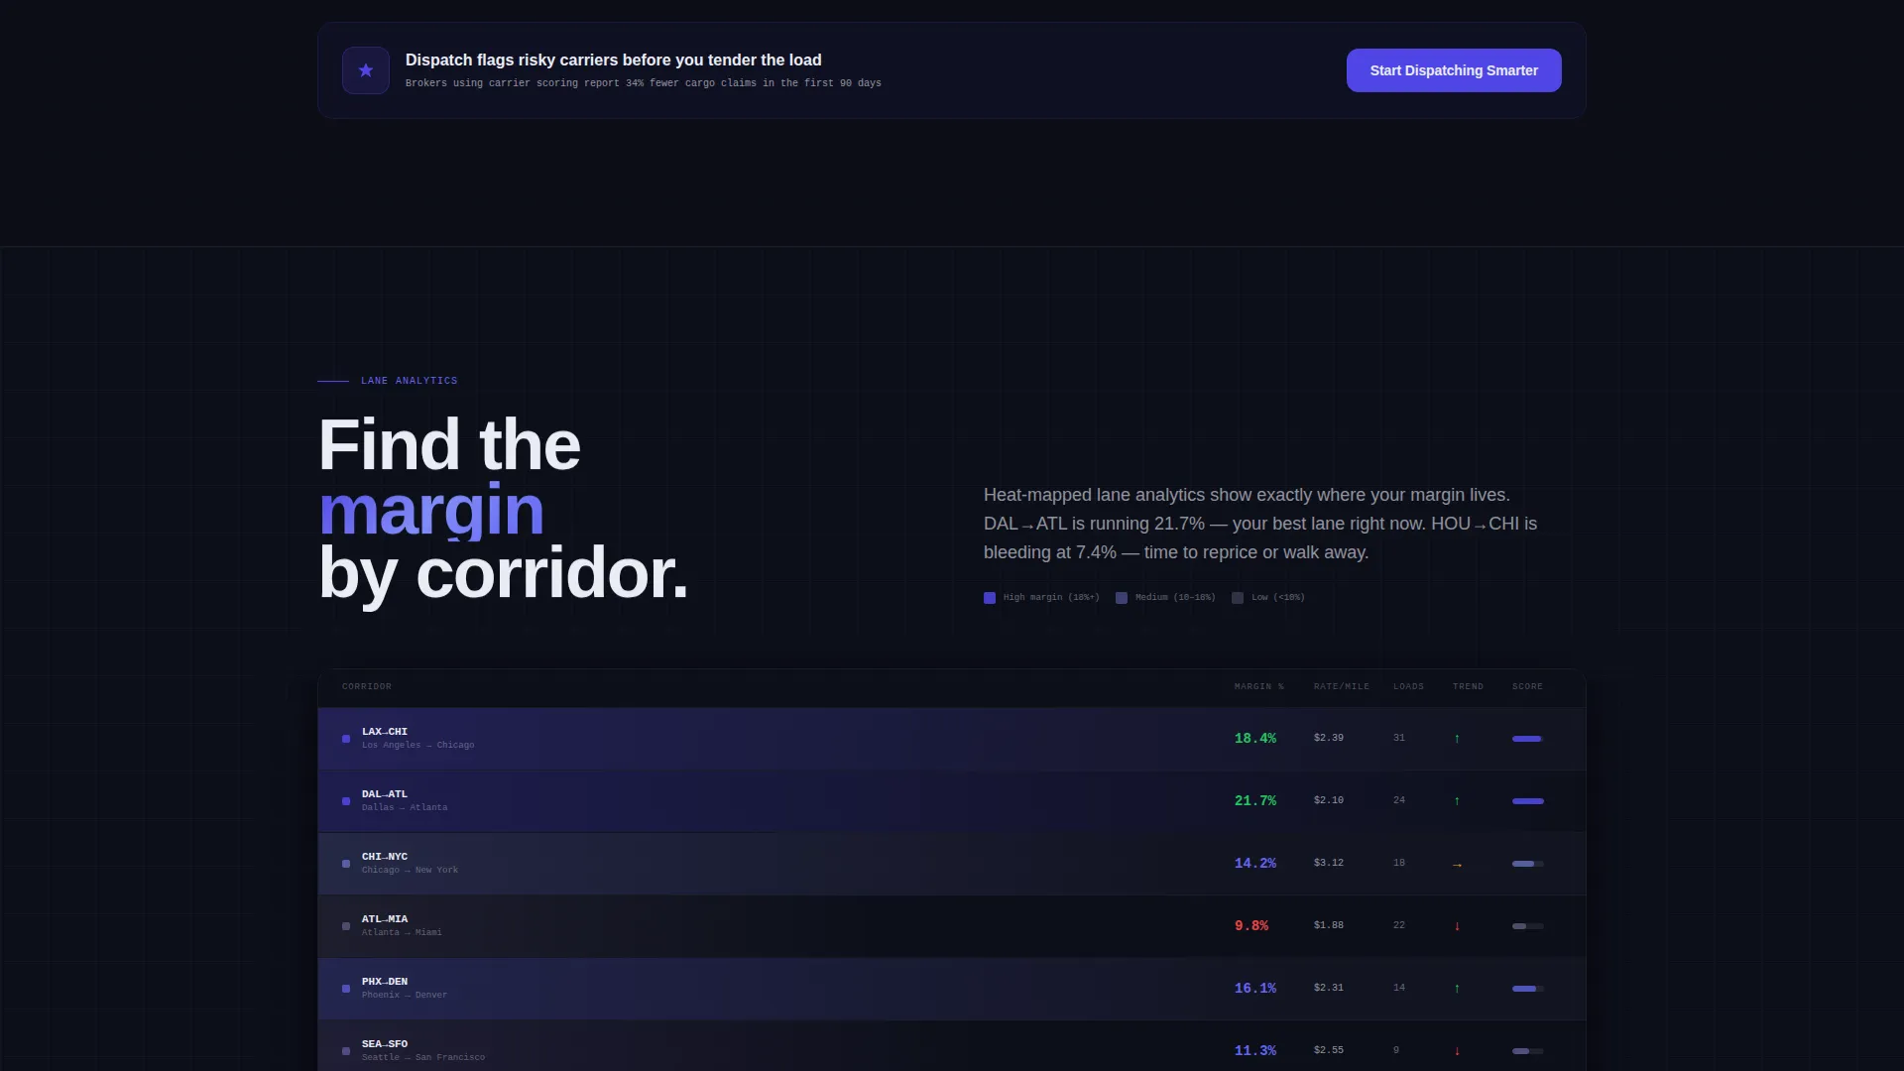This screenshot has width=1904, height=1071.
Task: Click the LOADS column header
Action: (x=1408, y=686)
